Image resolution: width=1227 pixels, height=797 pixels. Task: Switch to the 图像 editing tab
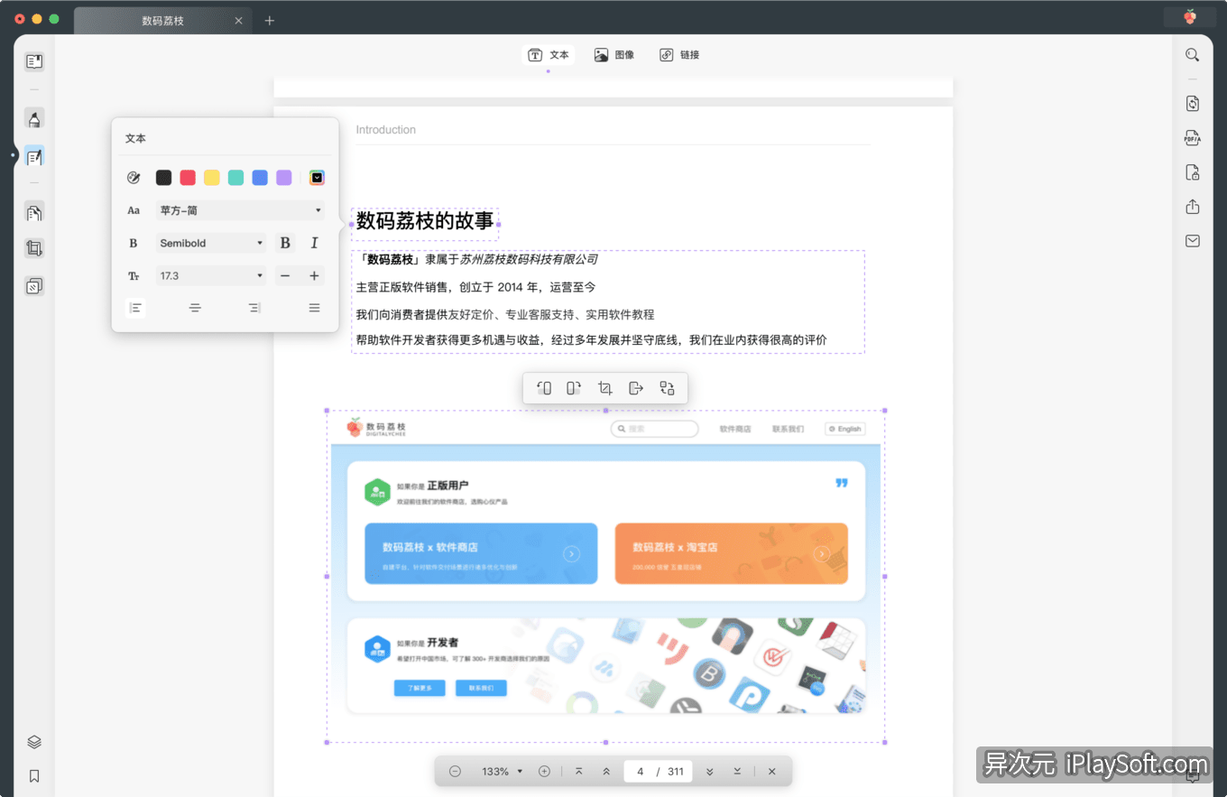614,54
